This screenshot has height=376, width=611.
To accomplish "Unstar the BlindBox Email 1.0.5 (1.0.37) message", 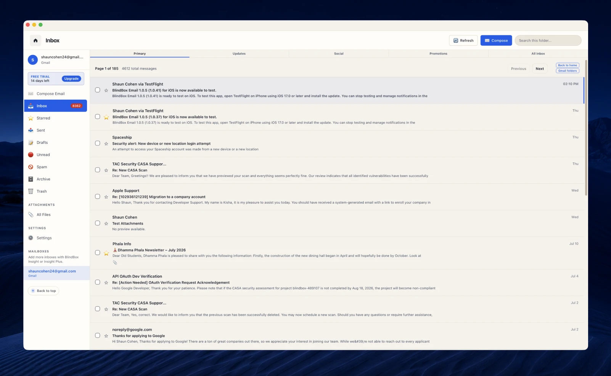I will [106, 117].
